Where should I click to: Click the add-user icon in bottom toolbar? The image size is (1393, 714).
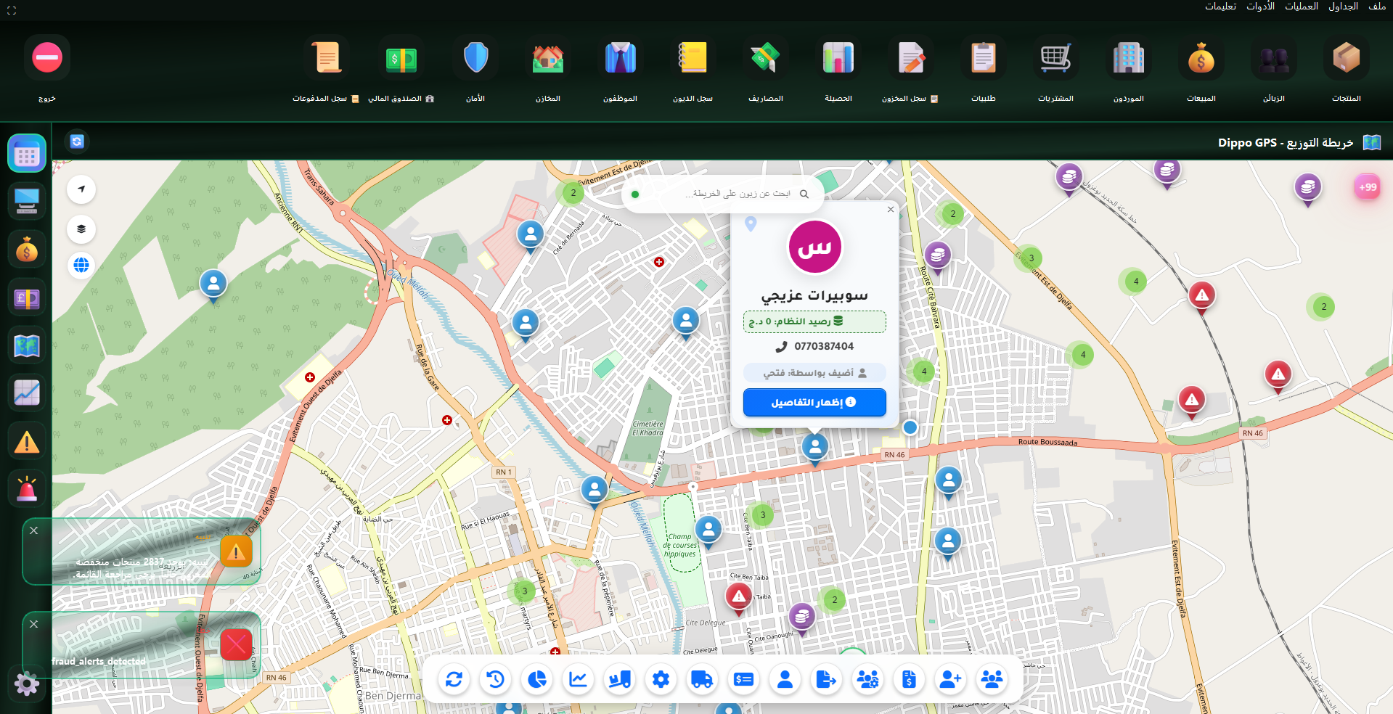951,679
